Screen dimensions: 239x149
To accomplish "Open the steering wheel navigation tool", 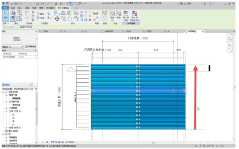I will coord(230,39).
